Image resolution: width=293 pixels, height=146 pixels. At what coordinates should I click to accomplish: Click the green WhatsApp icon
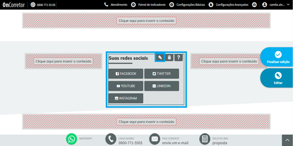[71, 139]
